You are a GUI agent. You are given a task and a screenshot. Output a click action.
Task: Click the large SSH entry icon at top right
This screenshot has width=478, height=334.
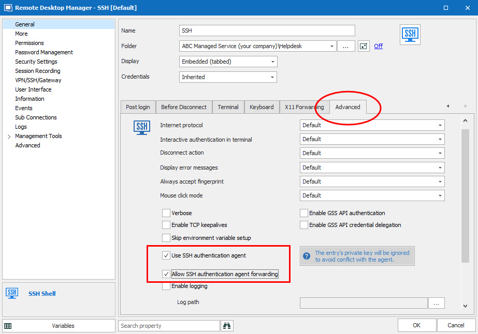click(410, 35)
